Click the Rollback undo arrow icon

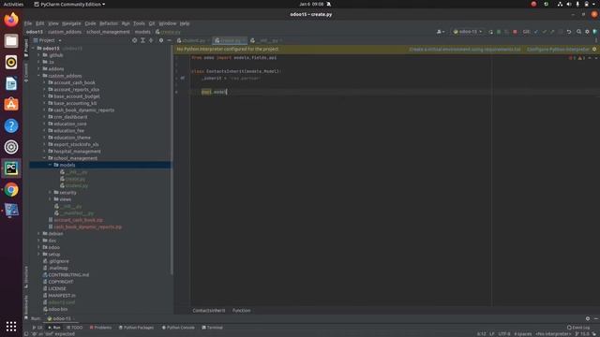(x=569, y=32)
